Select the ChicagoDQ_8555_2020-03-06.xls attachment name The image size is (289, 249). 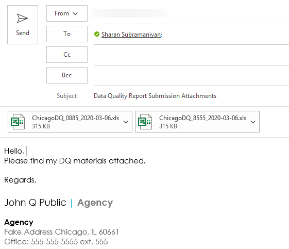coord(203,118)
